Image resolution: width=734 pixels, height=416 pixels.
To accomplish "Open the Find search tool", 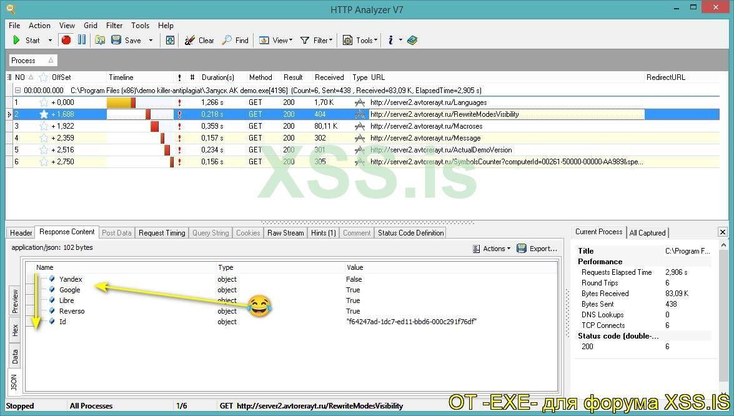I will coord(236,40).
